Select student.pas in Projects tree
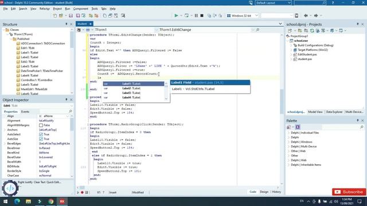The height and width of the screenshot is (206, 367). [x=304, y=59]
